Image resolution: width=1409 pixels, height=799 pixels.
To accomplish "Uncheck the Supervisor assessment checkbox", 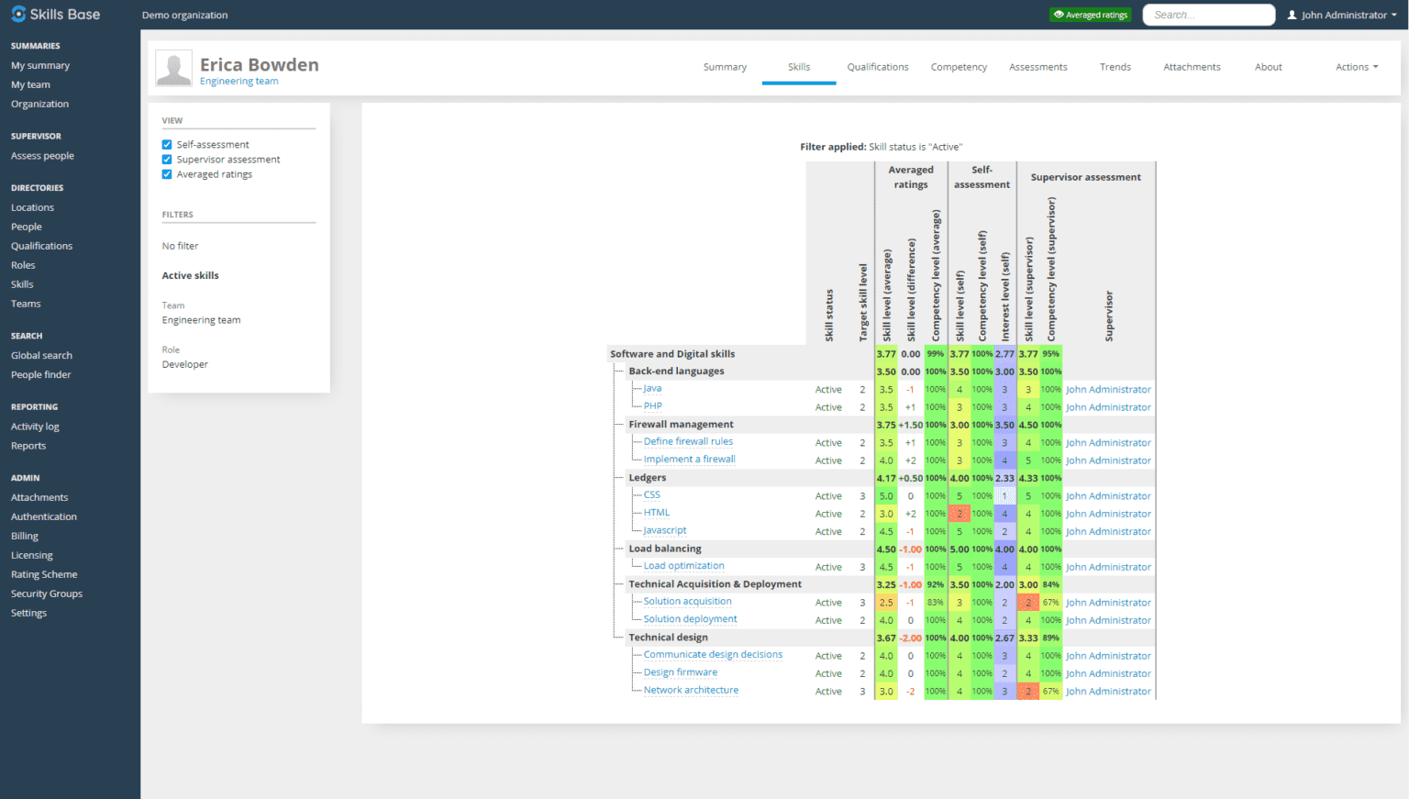I will click(167, 160).
